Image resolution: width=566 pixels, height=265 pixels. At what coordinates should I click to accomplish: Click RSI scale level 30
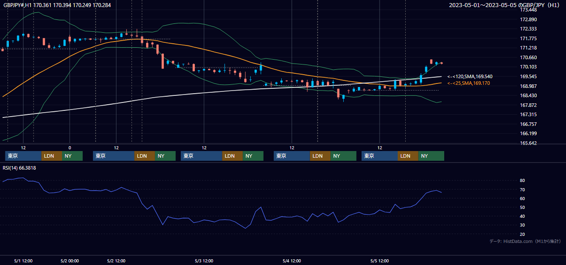tap(523, 225)
